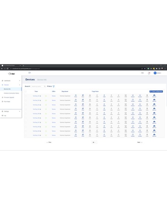Viewport: 167px width, 215px height.
Task: Expand the Settings sidebar section arrow
Action: [20, 111]
